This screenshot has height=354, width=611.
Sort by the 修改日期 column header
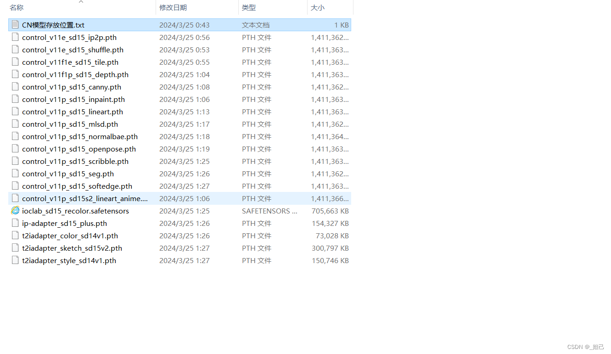point(173,8)
